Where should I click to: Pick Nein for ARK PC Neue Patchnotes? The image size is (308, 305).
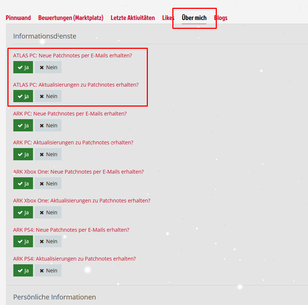tap(48, 125)
